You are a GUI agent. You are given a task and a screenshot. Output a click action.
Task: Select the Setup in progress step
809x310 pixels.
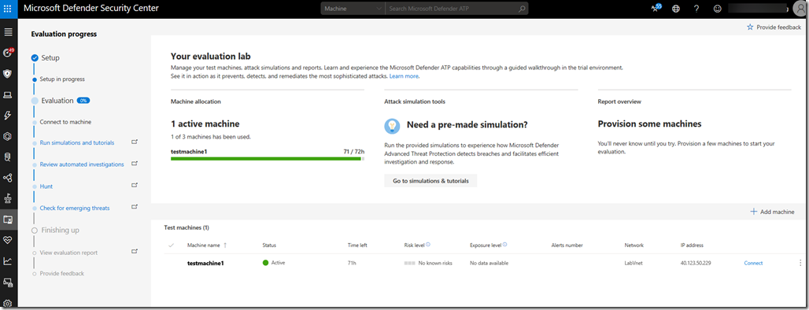pos(62,79)
